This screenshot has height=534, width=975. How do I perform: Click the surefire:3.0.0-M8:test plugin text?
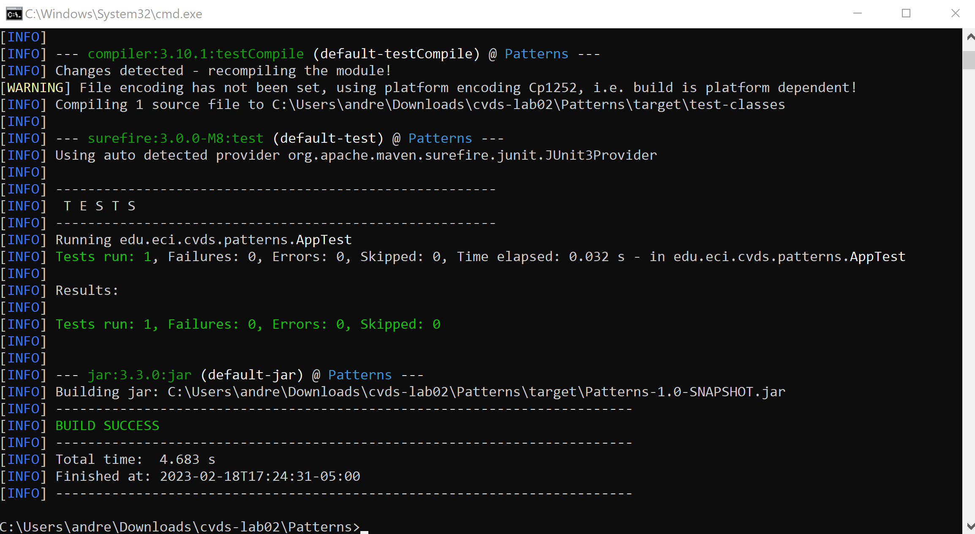pyautogui.click(x=176, y=138)
